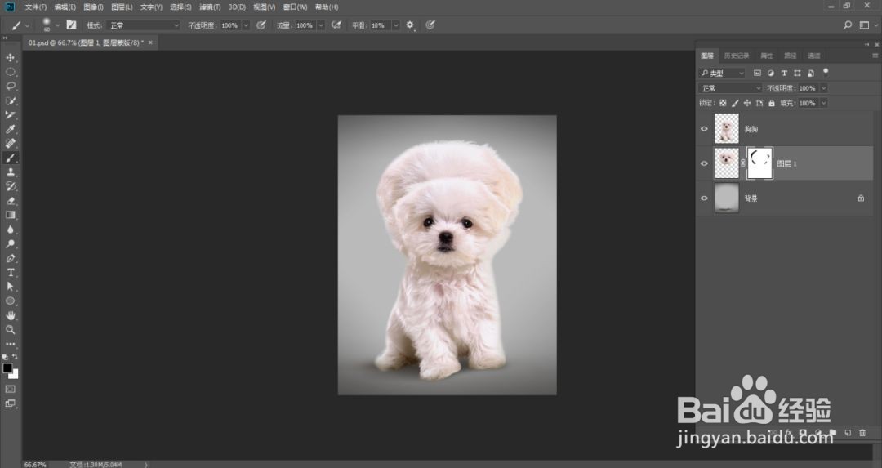Open the 滤镜(T) menu

[x=210, y=7]
